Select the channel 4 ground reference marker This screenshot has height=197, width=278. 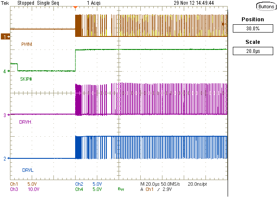5,71
